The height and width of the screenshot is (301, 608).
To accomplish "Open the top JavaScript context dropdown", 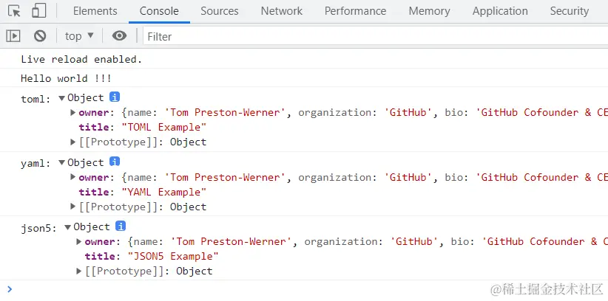I will (79, 35).
